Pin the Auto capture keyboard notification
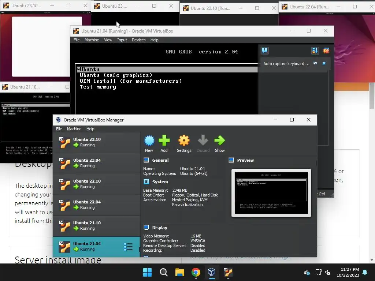 (x=315, y=63)
